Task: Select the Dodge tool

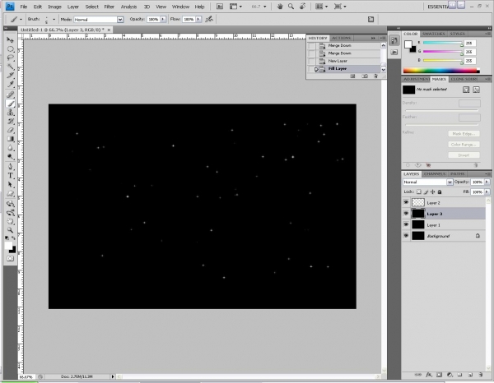Action: 10,156
